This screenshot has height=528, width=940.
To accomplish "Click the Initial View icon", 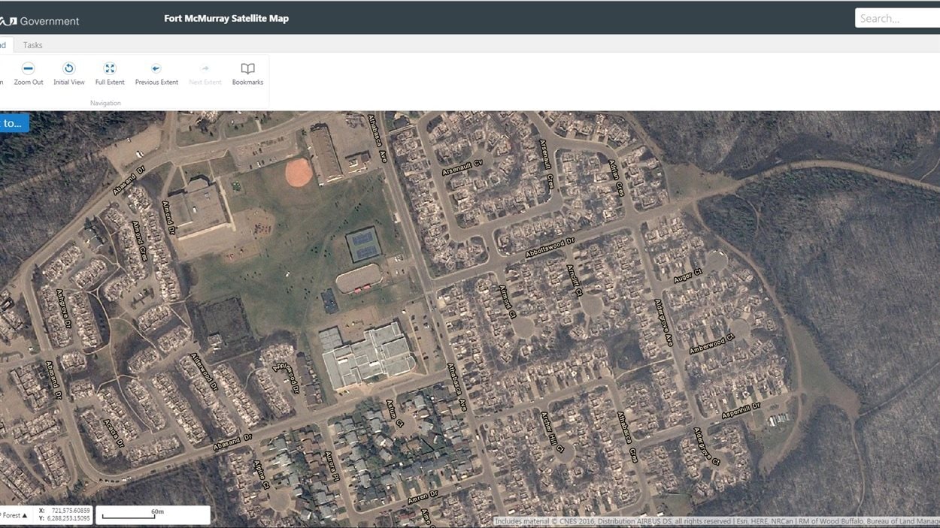I will pos(68,73).
